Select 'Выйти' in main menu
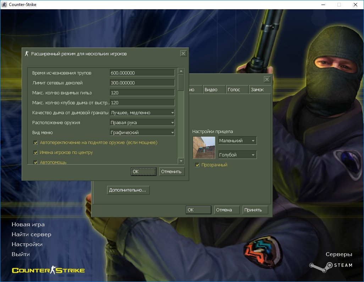 point(21,254)
